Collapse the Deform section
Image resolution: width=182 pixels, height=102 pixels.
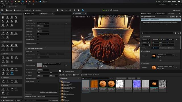[x=2, y=66]
